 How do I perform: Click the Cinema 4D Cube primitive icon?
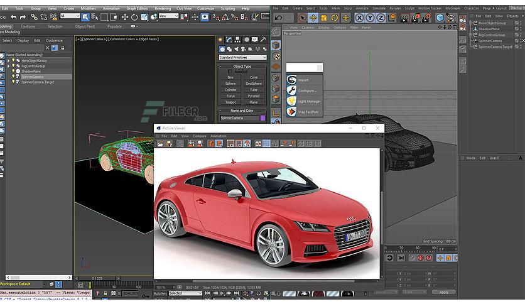440,18
